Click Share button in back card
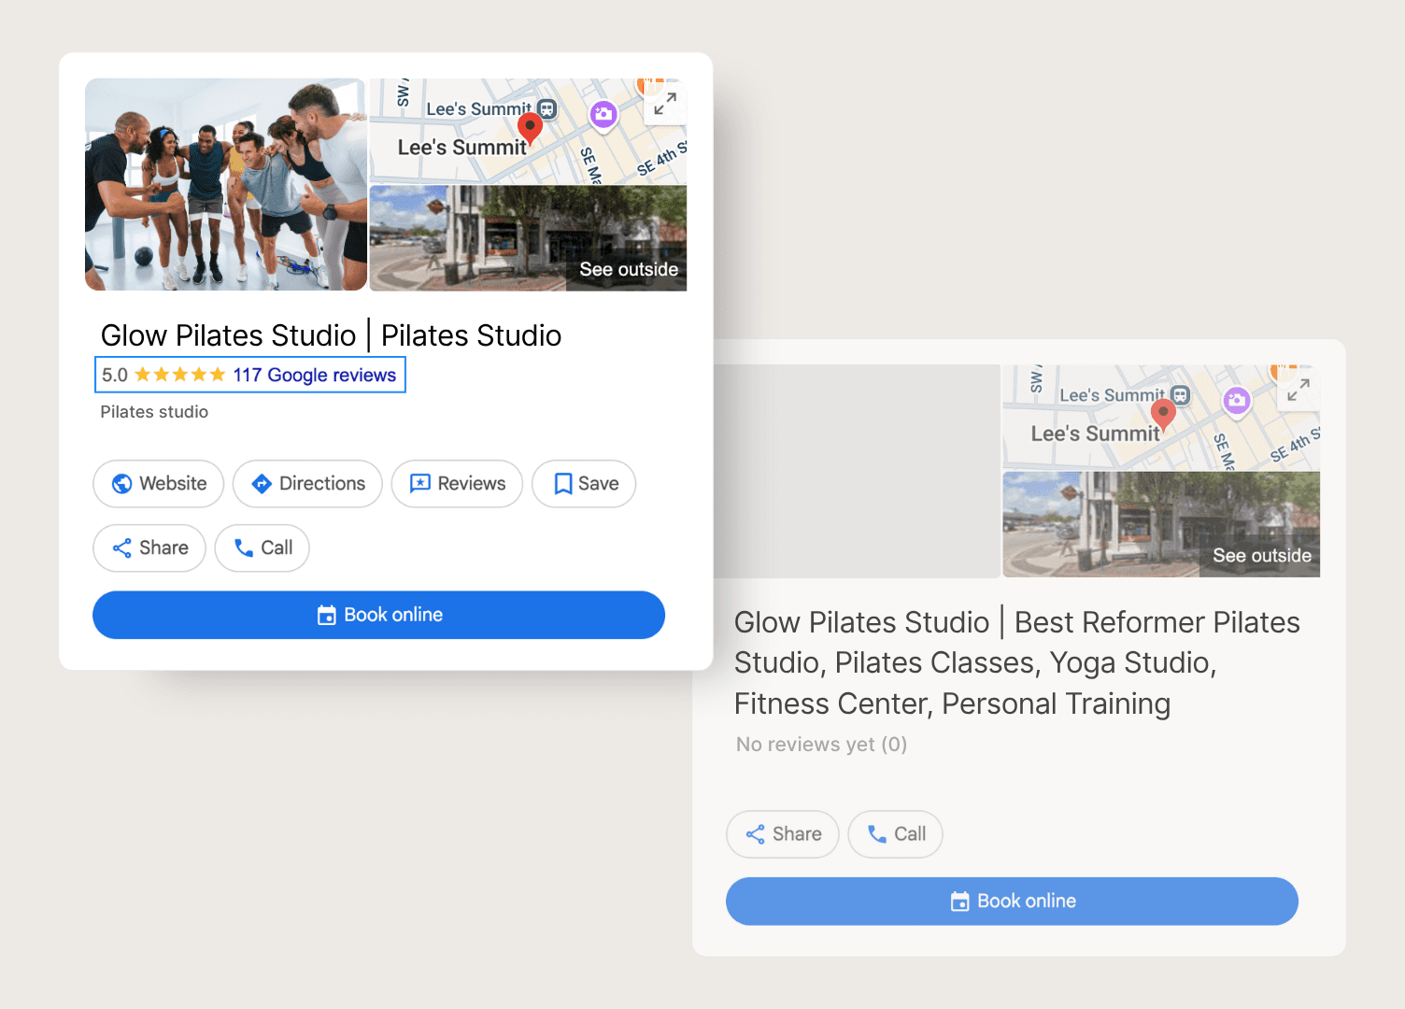This screenshot has width=1405, height=1009. pyautogui.click(x=783, y=834)
